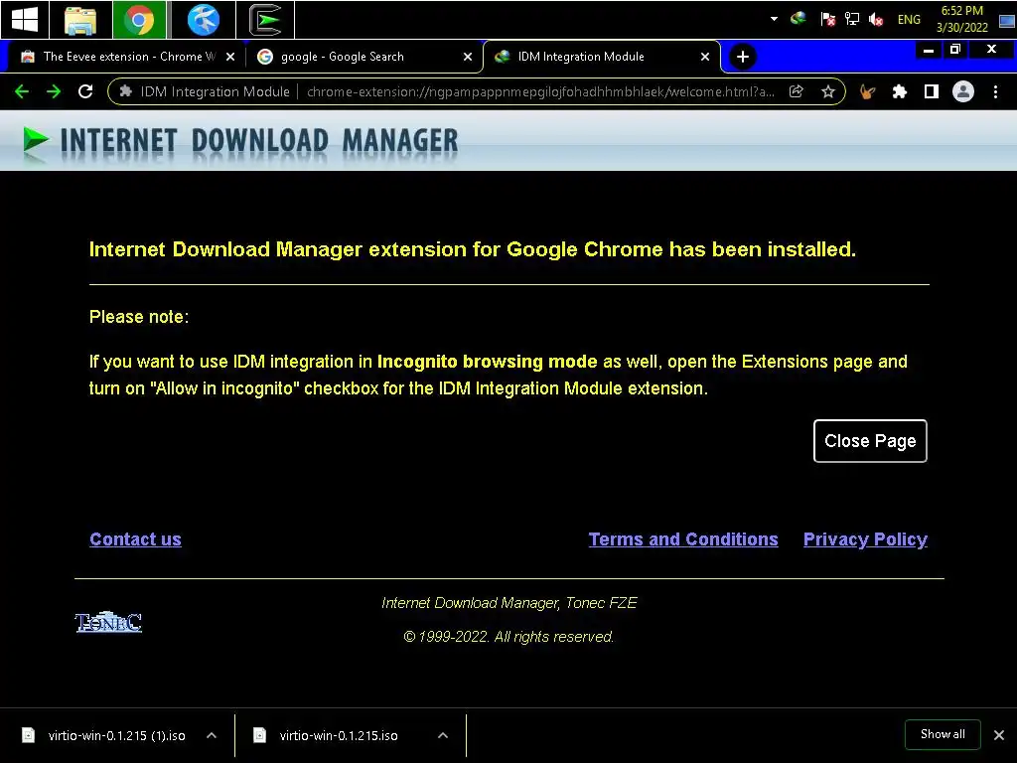This screenshot has width=1017, height=763.
Task: Click the IDM tray icon
Action: click(x=799, y=19)
